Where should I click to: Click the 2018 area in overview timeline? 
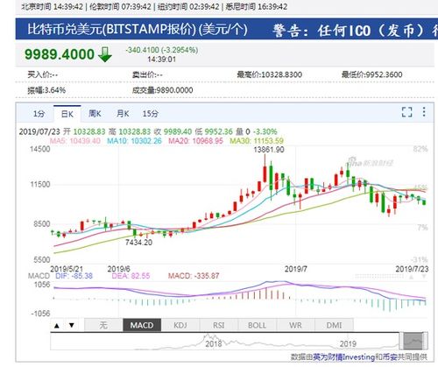pos(214,343)
